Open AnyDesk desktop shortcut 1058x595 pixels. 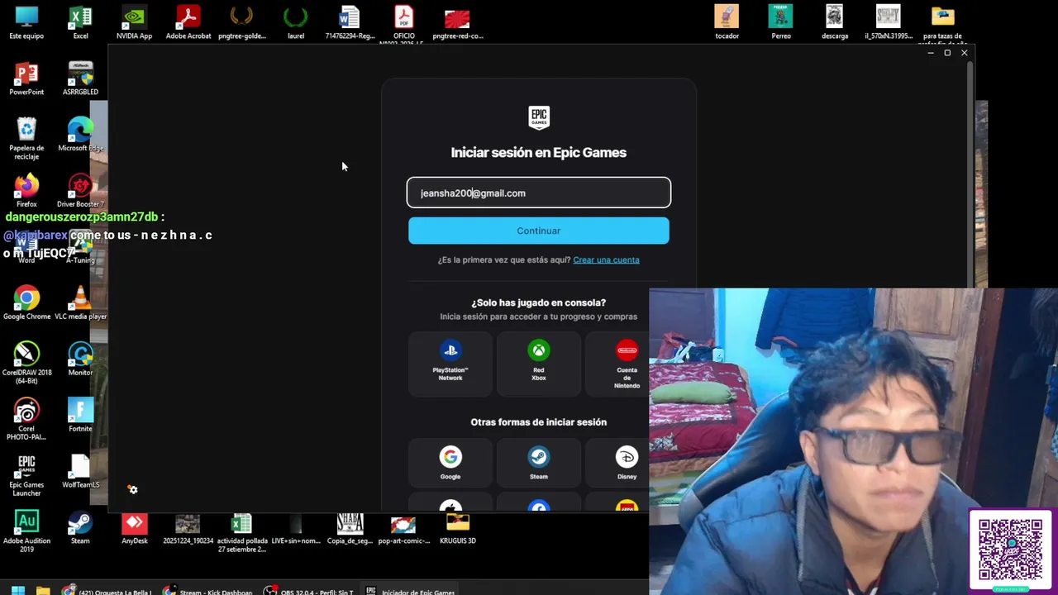134,528
